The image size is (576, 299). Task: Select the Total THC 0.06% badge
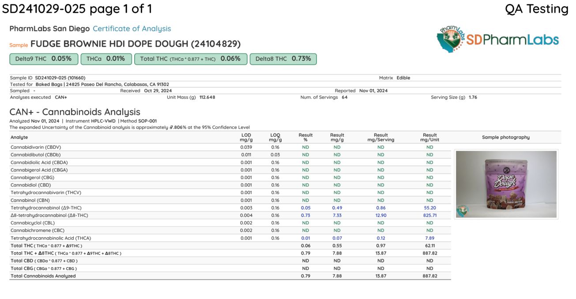(191, 59)
